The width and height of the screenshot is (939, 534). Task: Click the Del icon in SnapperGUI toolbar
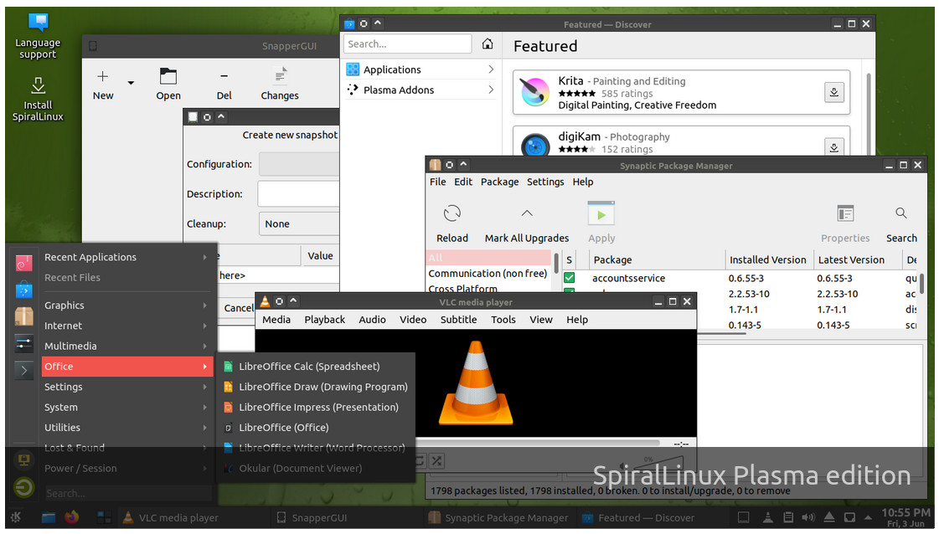point(224,77)
